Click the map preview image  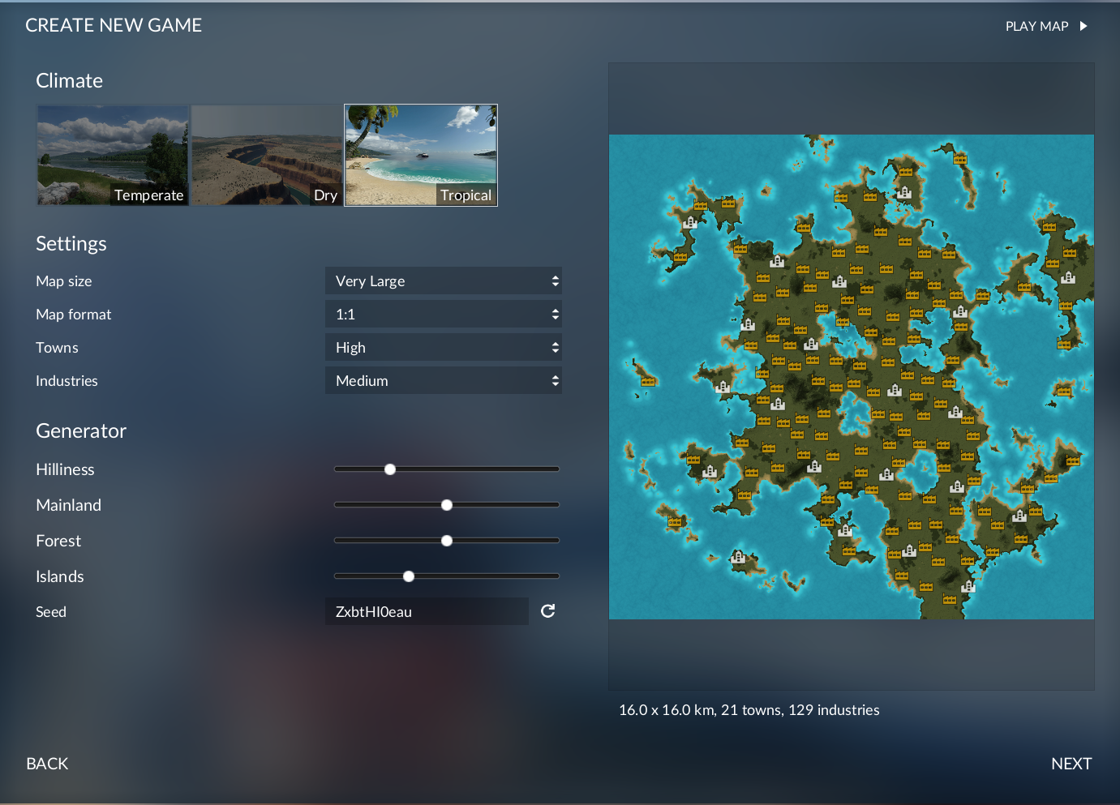(852, 377)
